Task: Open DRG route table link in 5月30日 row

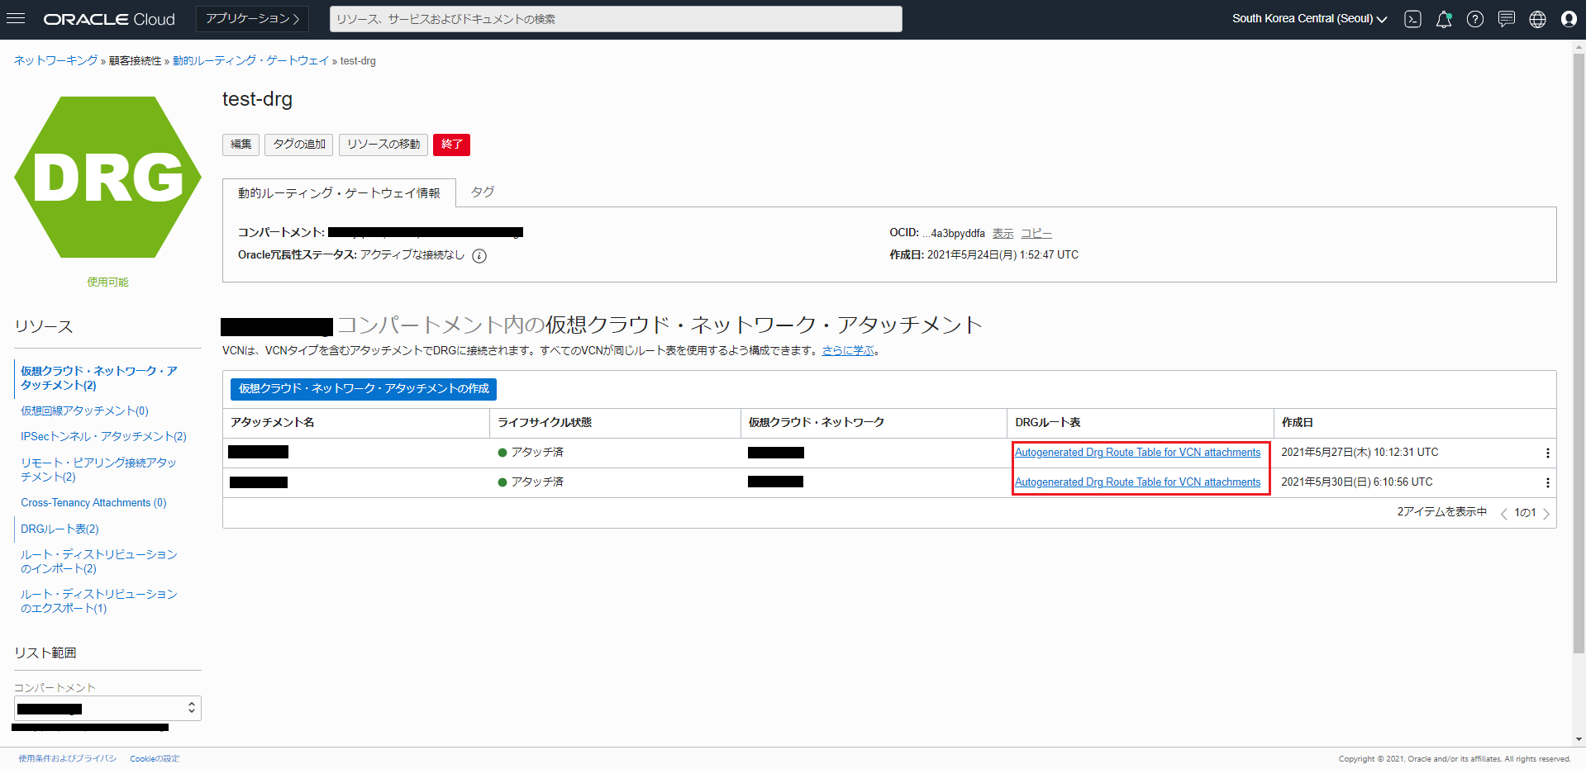Action: pyautogui.click(x=1138, y=482)
